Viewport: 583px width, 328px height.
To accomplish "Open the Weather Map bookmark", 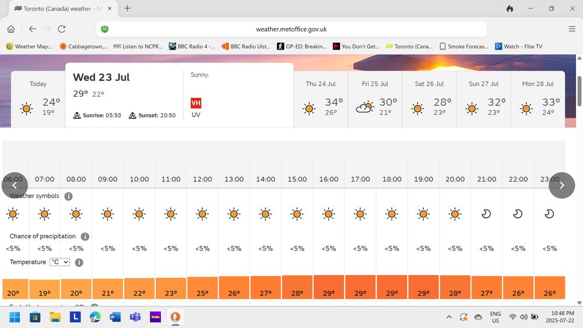I will (x=30, y=47).
